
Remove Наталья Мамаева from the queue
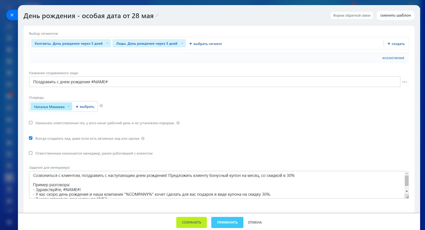(x=69, y=107)
